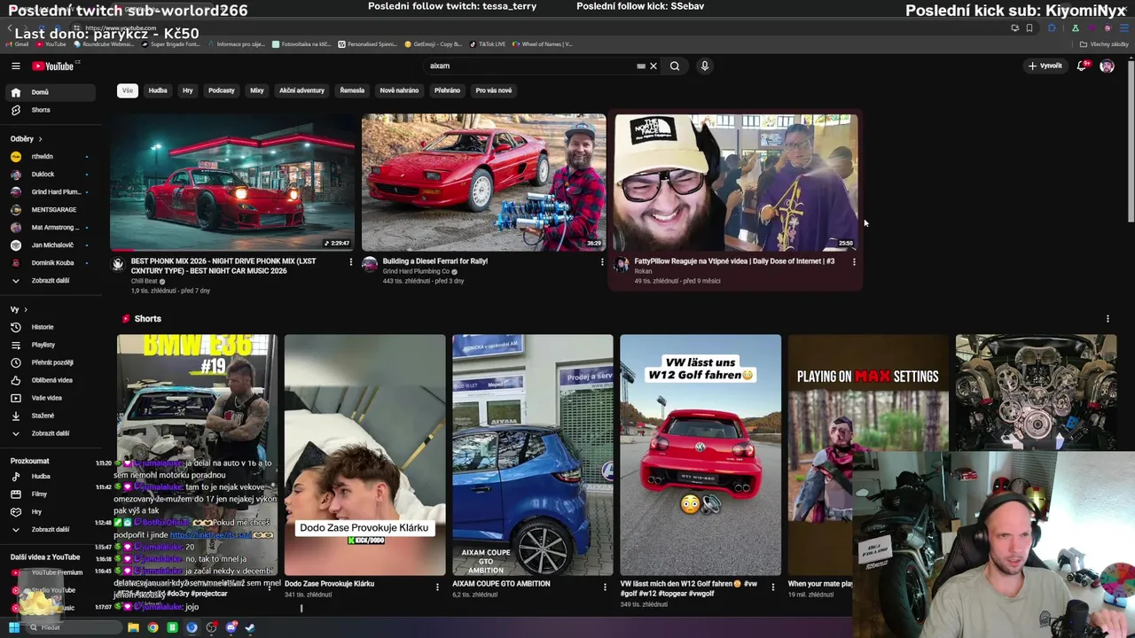The height and width of the screenshot is (638, 1135).
Task: Select the Hudba filter chip
Action: coord(158,90)
